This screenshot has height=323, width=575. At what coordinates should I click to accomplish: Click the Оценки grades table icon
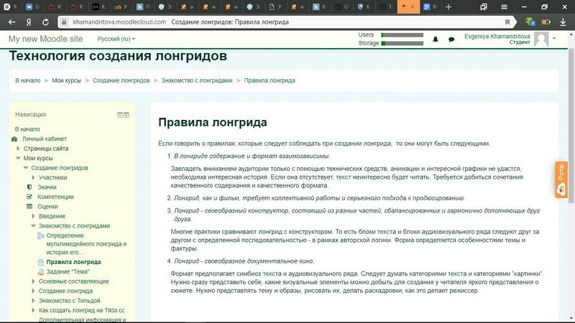pyautogui.click(x=29, y=206)
